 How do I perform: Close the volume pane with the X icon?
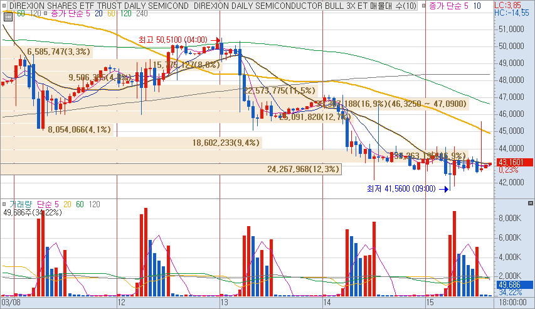pyautogui.click(x=530, y=203)
